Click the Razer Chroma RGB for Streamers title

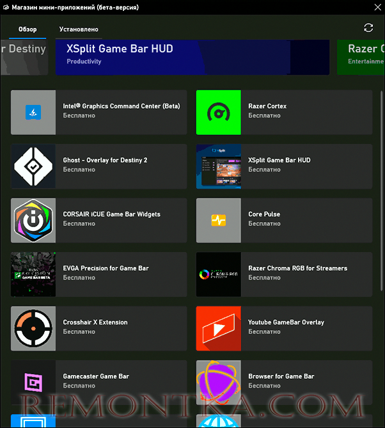(297, 268)
